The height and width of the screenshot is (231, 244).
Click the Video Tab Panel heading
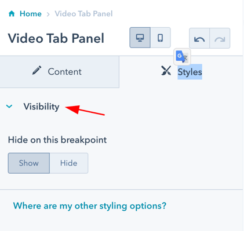pyautogui.click(x=56, y=38)
